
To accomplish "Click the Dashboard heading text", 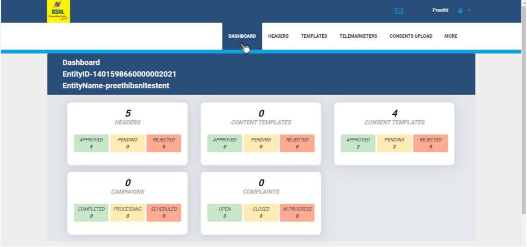I will [x=81, y=63].
